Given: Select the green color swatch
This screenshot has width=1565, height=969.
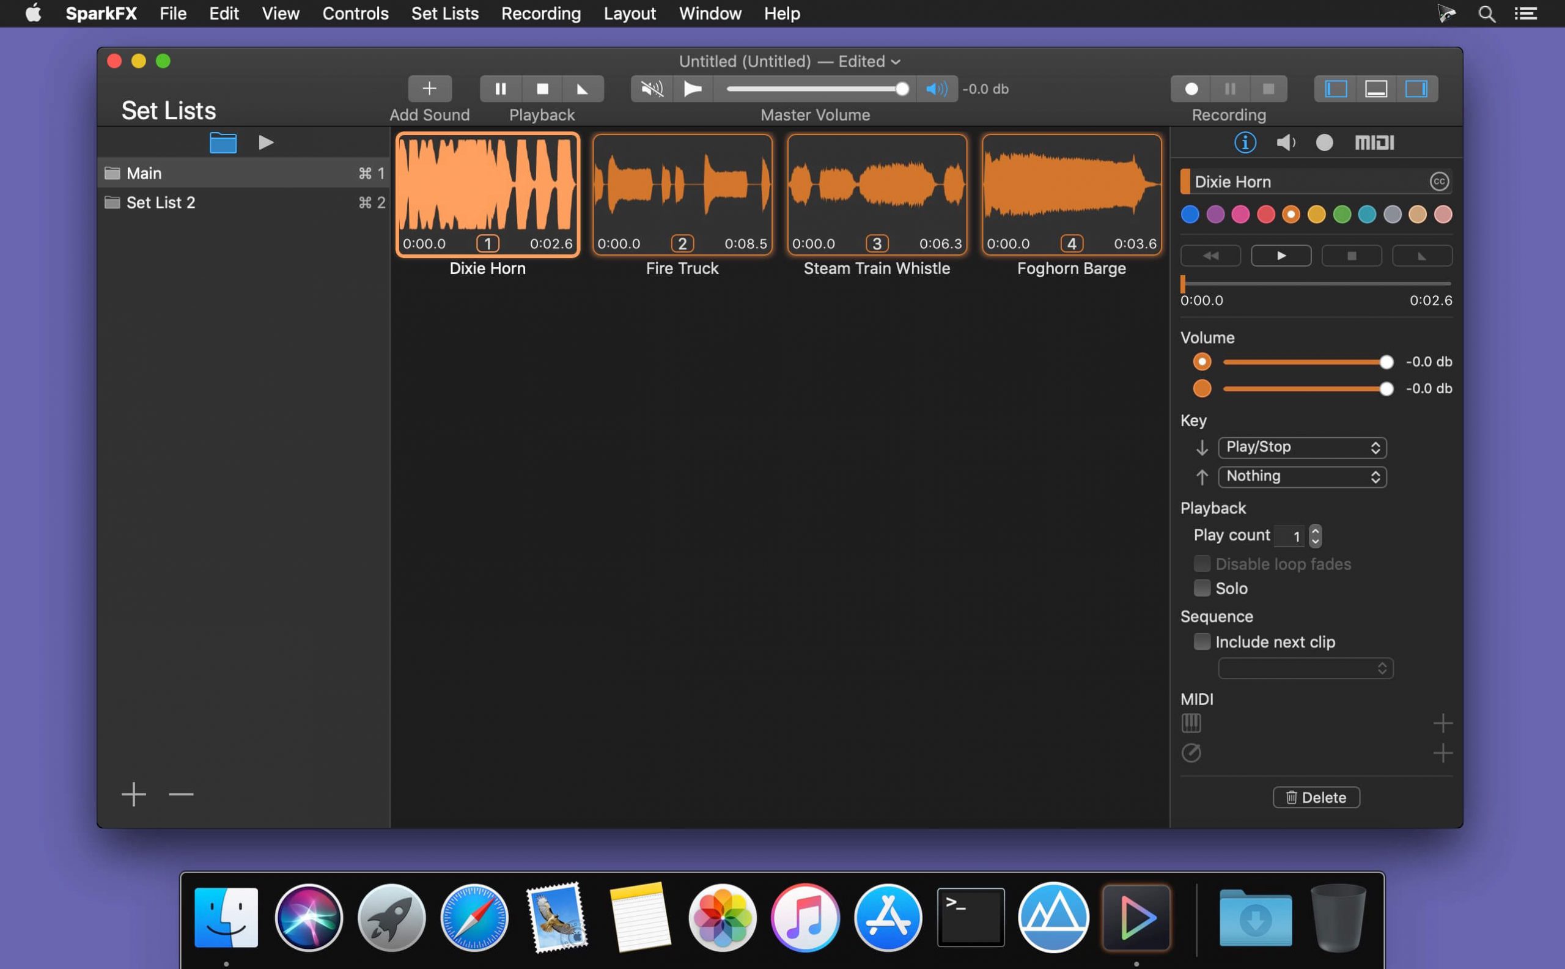Looking at the screenshot, I should point(1341,215).
